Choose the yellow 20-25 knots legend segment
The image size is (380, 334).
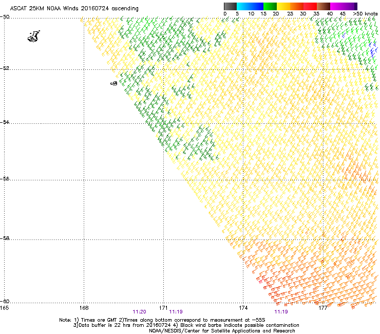pos(283,6)
